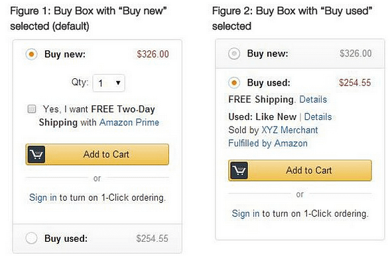
Task: Click the cart icon in Figure 2
Action: [x=239, y=170]
